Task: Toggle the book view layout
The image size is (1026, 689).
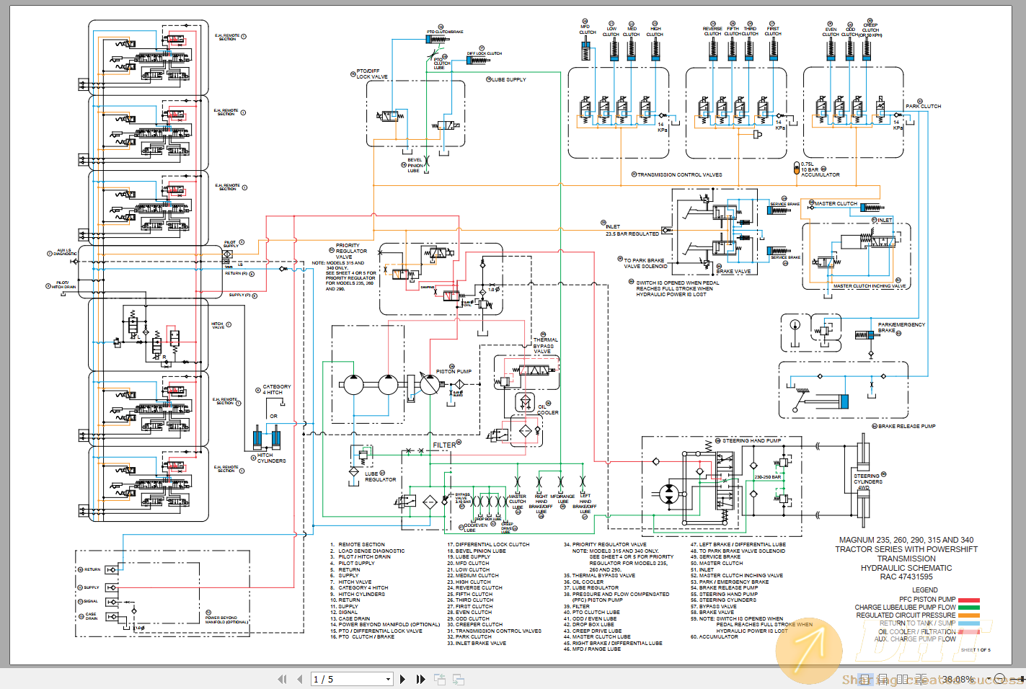Action: pos(921,678)
